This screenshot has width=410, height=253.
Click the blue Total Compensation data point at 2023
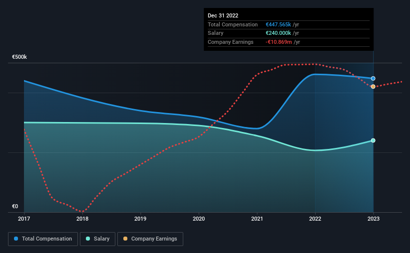click(373, 79)
